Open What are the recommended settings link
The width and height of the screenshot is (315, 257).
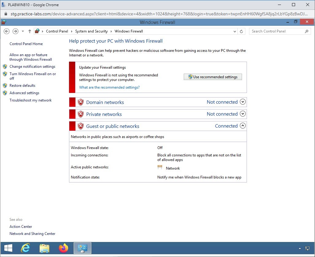click(x=109, y=87)
